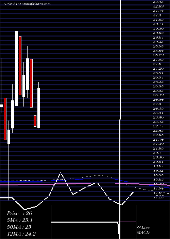Select the 18.29 price axis label
The height and width of the screenshot is (239, 170).
(x=158, y=184)
